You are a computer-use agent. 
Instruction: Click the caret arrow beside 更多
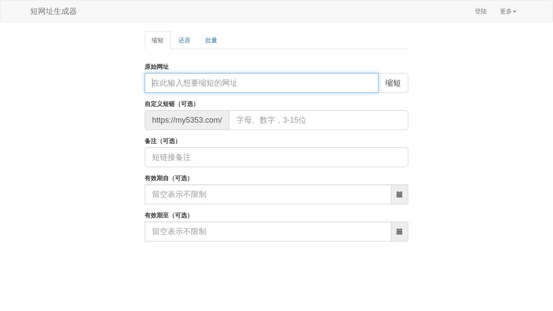point(515,12)
